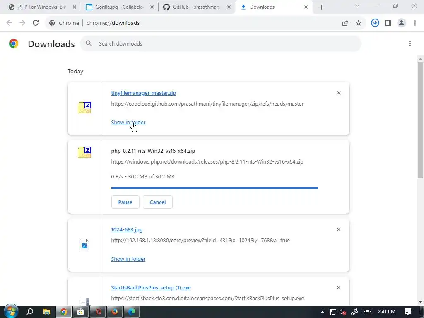Launch Firefox from the taskbar
The image size is (424, 318).
coord(114,312)
